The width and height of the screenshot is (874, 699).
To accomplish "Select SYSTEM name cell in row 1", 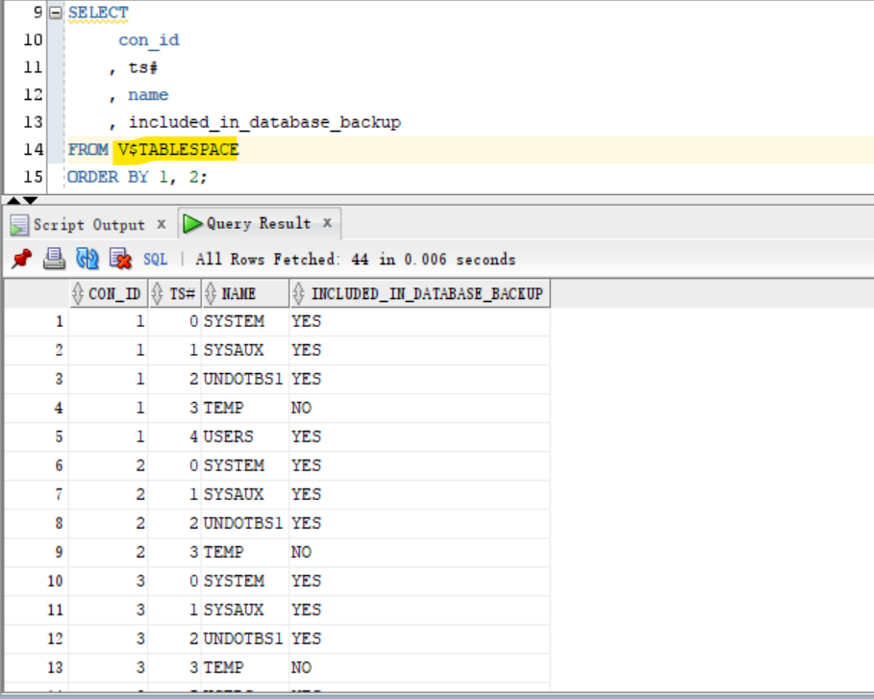I will click(245, 322).
